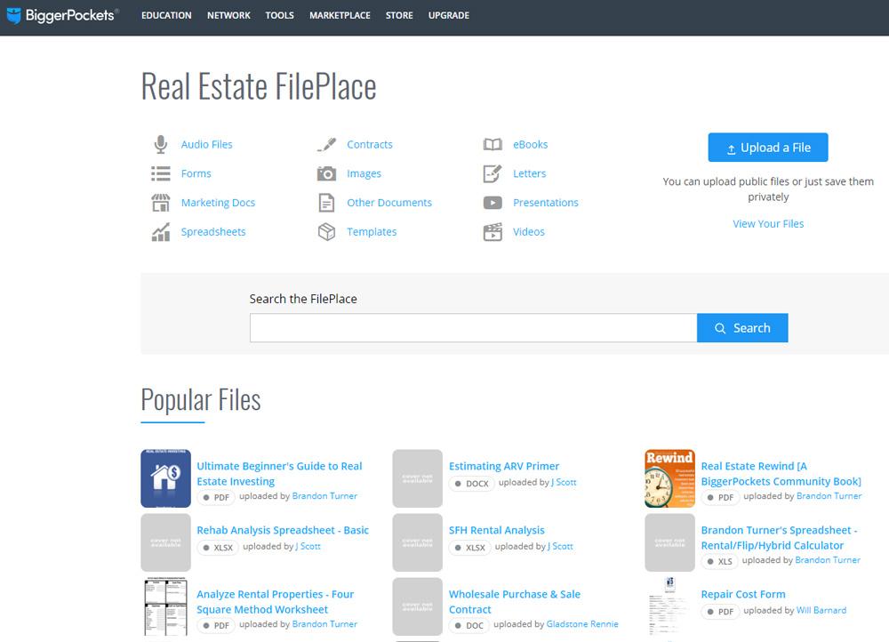The height and width of the screenshot is (642, 889).
Task: Click the open book icon beside eBooks
Action: point(493,145)
